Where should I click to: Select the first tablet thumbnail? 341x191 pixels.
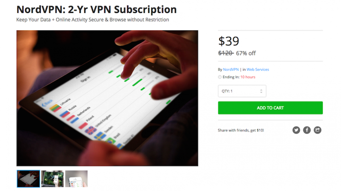(28, 179)
